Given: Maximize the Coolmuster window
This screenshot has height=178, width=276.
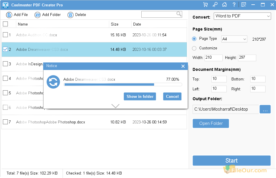Looking at the screenshot, I should tap(263, 5).
